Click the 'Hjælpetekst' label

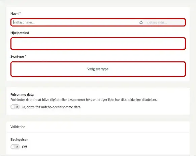[20, 33]
